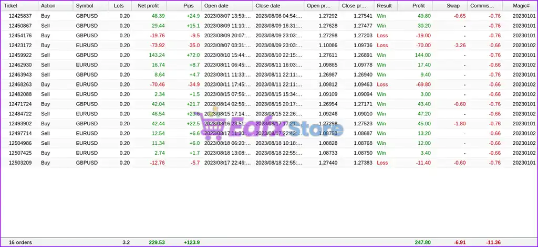Click pips value -35.0
538x247 pixels.
point(194,45)
